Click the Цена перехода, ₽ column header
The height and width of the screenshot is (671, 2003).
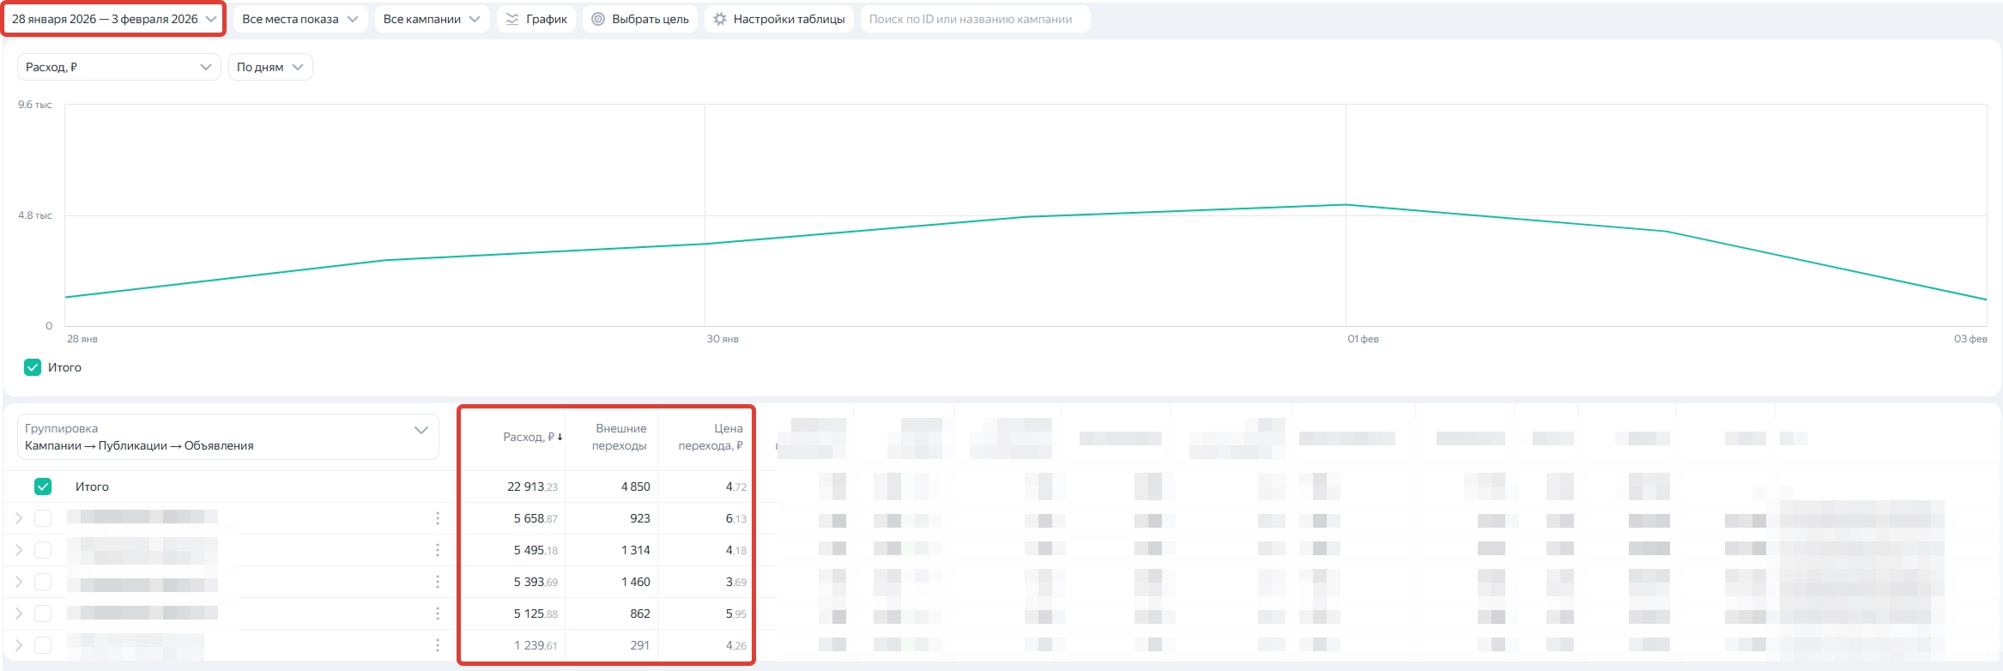click(x=711, y=437)
